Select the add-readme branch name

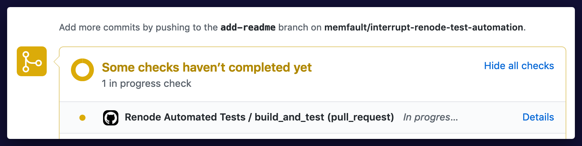pos(248,27)
